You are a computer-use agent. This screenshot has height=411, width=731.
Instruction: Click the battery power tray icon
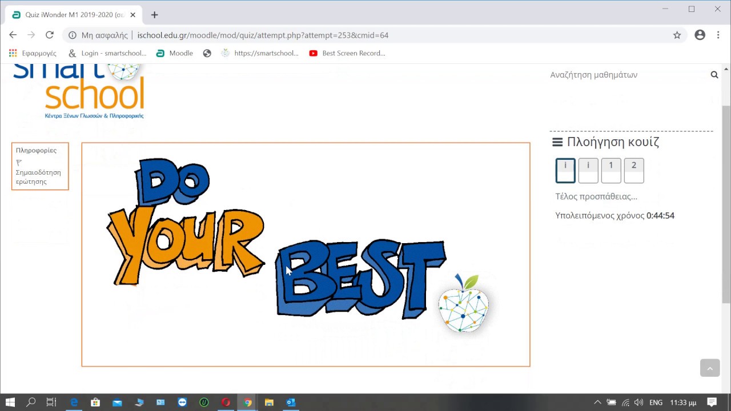tap(612, 402)
